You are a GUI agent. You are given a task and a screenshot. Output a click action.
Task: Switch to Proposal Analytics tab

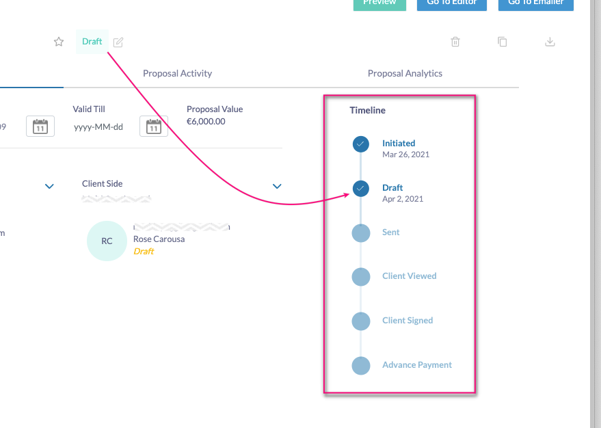pyautogui.click(x=405, y=73)
